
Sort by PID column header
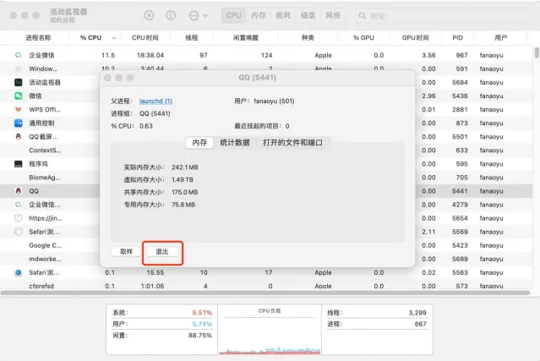pos(457,37)
